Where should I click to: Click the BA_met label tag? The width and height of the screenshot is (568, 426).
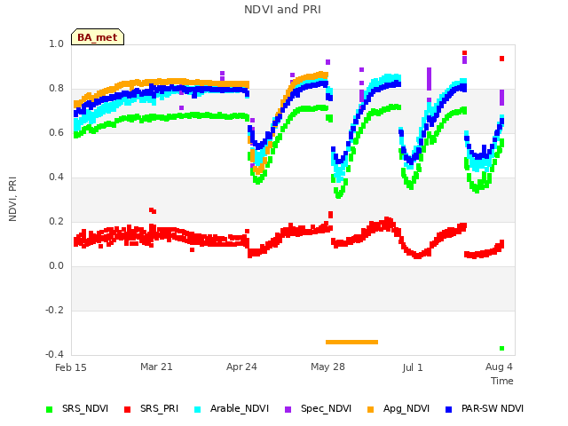(x=98, y=37)
